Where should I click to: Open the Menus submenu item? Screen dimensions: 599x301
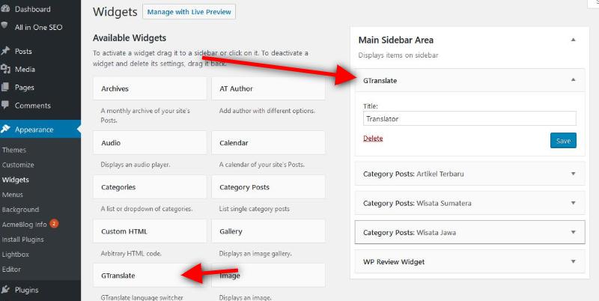13,195
